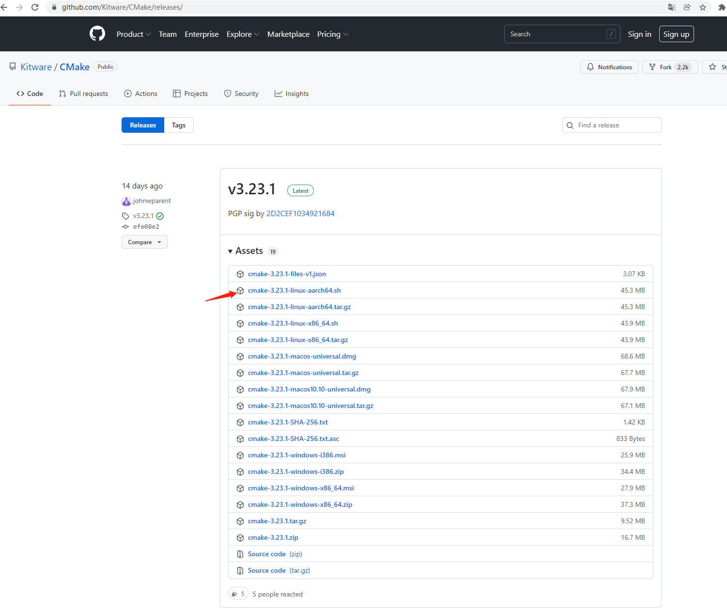The height and width of the screenshot is (612, 727).
Task: Click the fork count 2.2k
Action: click(683, 67)
